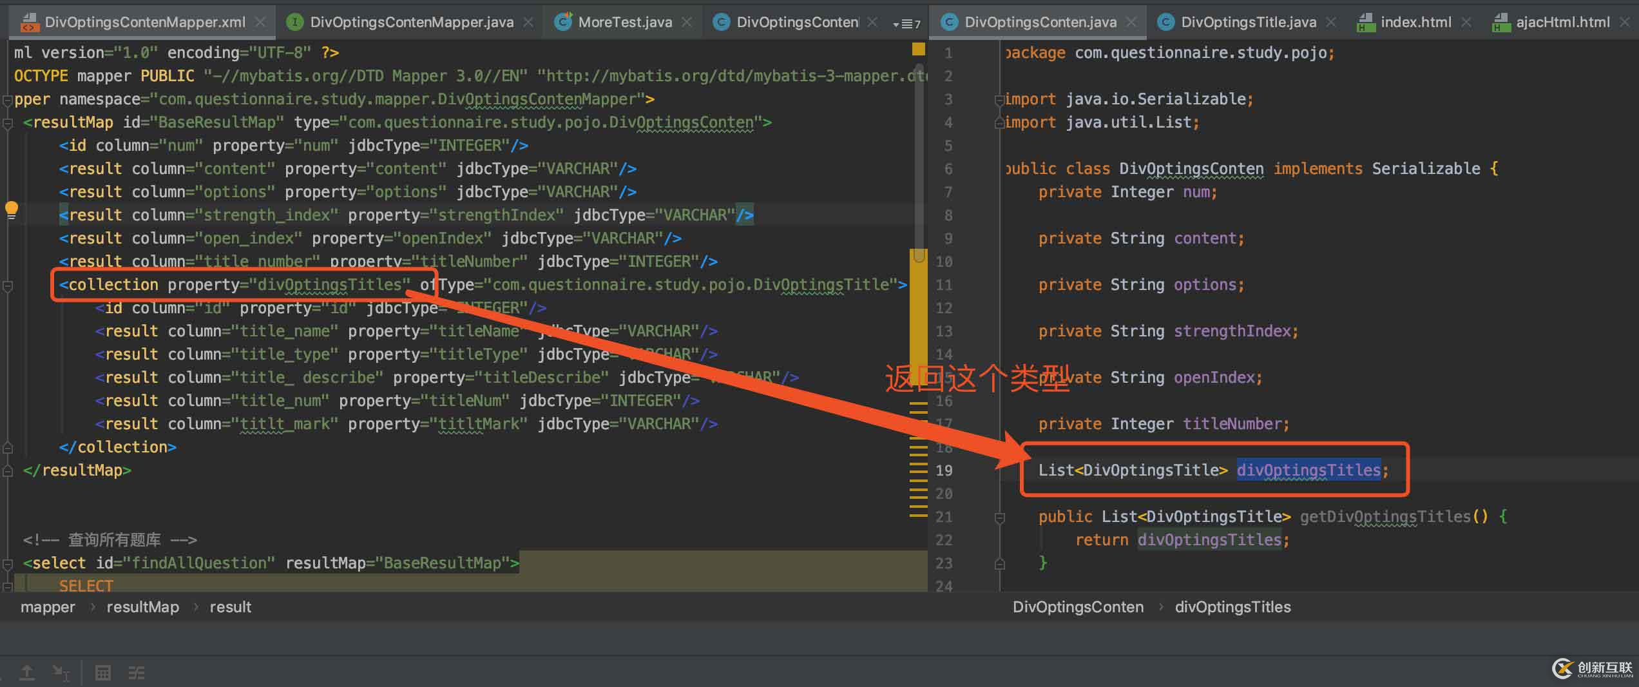Screen dimensions: 1639x687
Task: Collapse the resultMap fold marker in gutter
Action: (8, 122)
